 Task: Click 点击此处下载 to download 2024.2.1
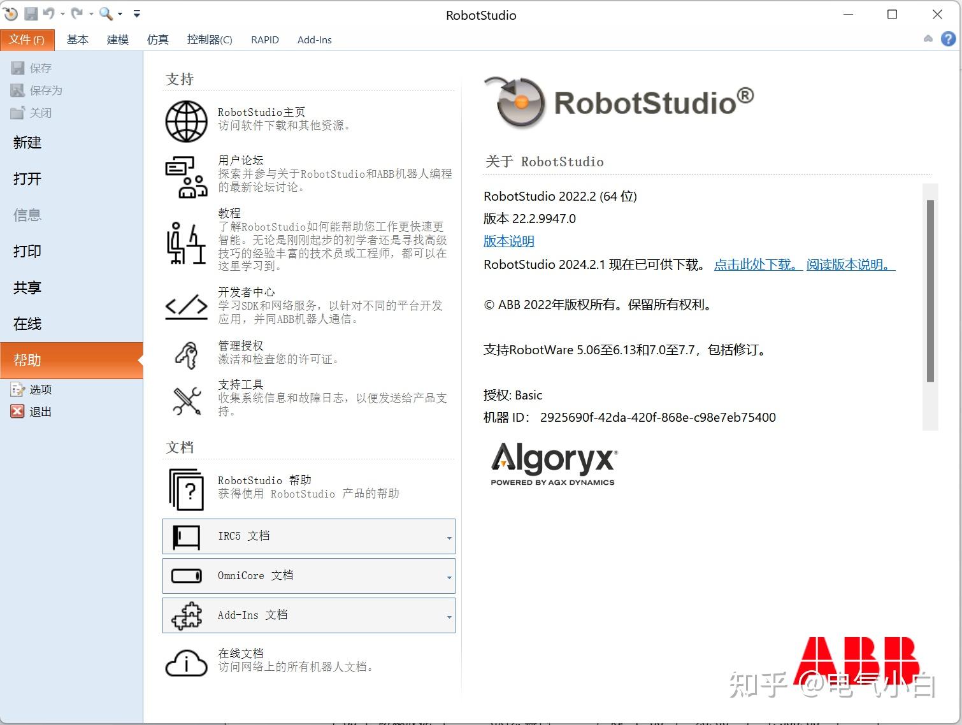point(755,265)
